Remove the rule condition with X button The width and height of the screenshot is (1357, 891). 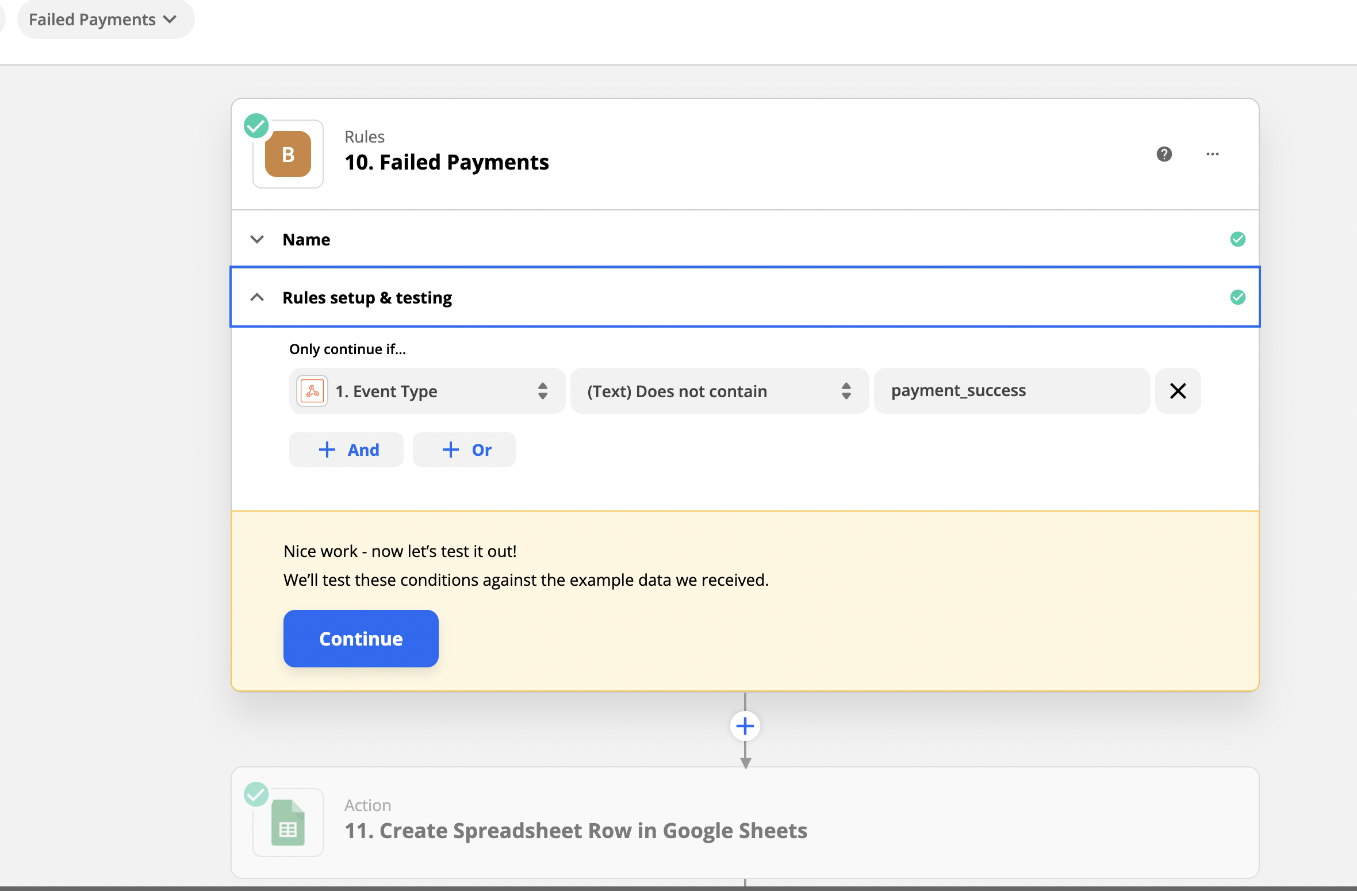pos(1178,391)
